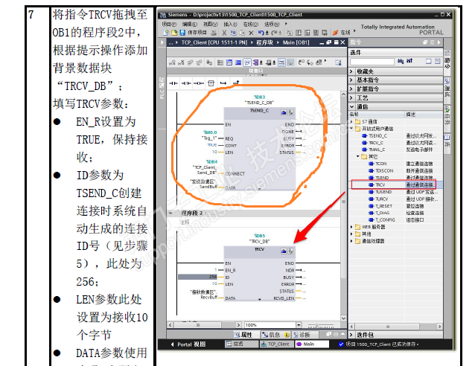475x366 pixels.
Task: Collapse the 开放式用户通信 folder
Action: (351, 129)
